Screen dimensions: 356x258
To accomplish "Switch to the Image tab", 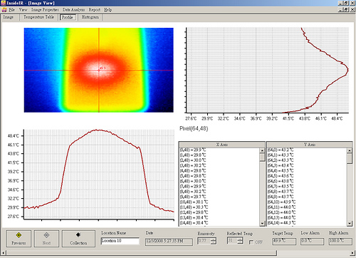I will pyautogui.click(x=9, y=17).
